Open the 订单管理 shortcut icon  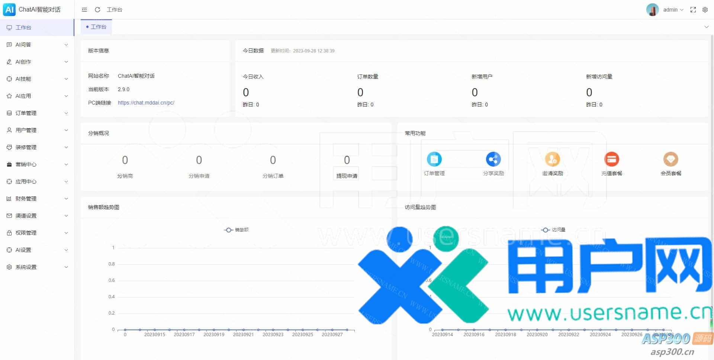coord(434,160)
